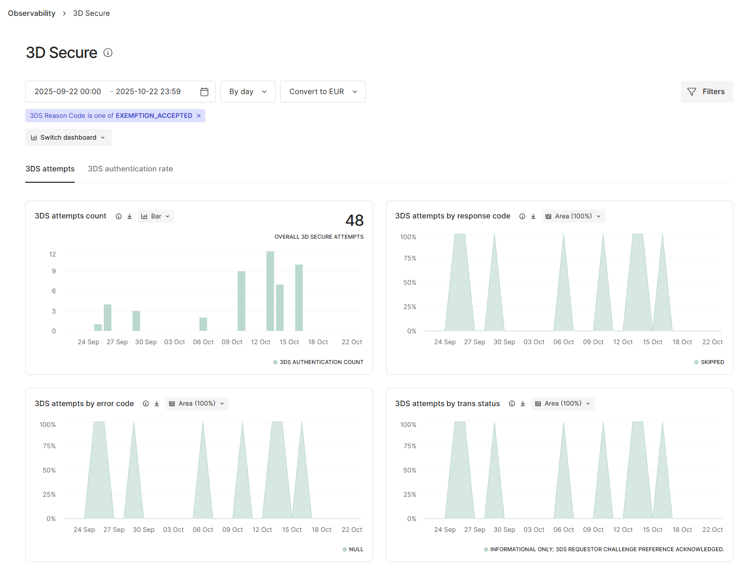755x573 pixels.
Task: Download the 3DS attempts by trans status data
Action: tap(523, 403)
